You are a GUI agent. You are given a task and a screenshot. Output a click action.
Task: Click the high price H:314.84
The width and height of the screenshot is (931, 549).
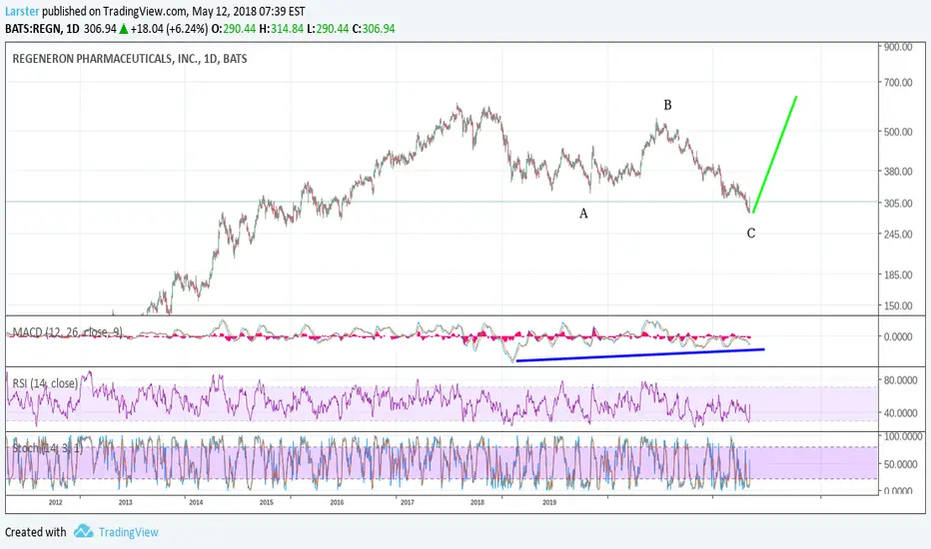coord(281,29)
